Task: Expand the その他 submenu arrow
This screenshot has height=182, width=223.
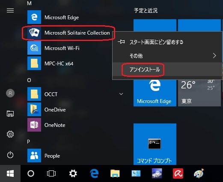Action: 214,56
